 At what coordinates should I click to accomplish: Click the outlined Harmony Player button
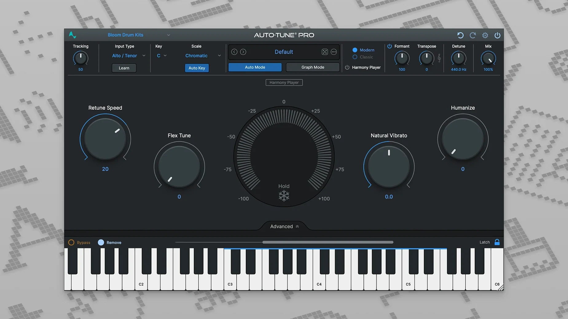[x=284, y=82]
